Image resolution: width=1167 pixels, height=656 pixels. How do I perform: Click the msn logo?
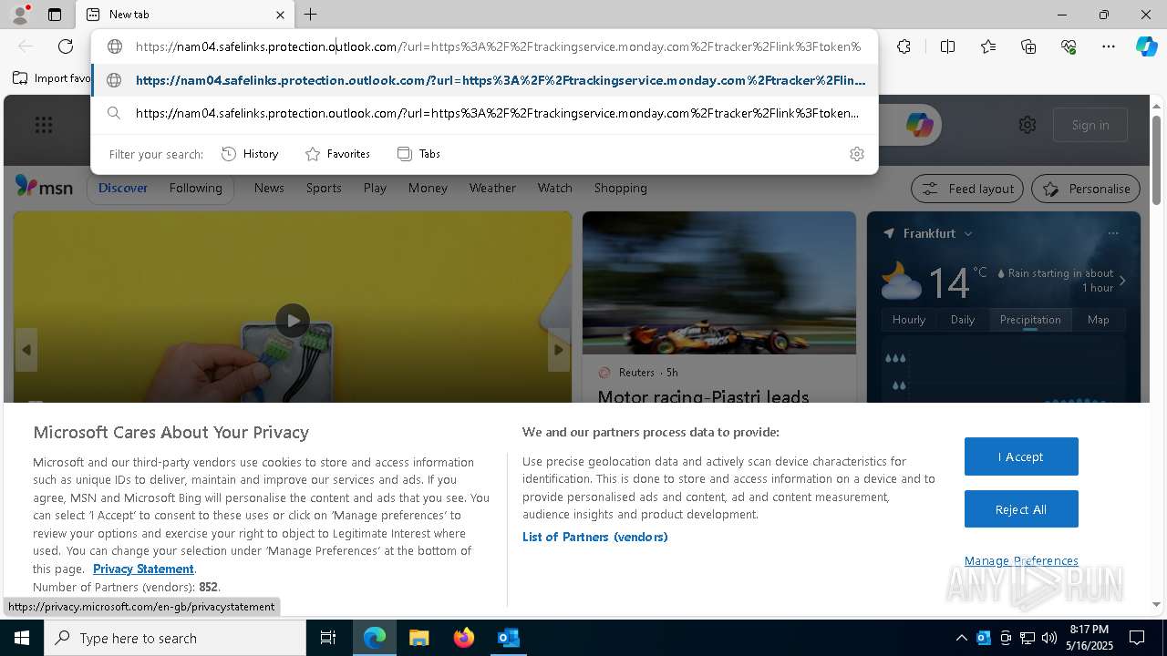44,187
